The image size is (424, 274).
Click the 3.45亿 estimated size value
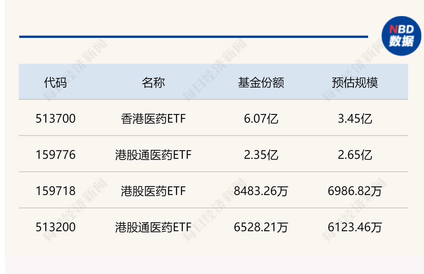pyautogui.click(x=355, y=119)
